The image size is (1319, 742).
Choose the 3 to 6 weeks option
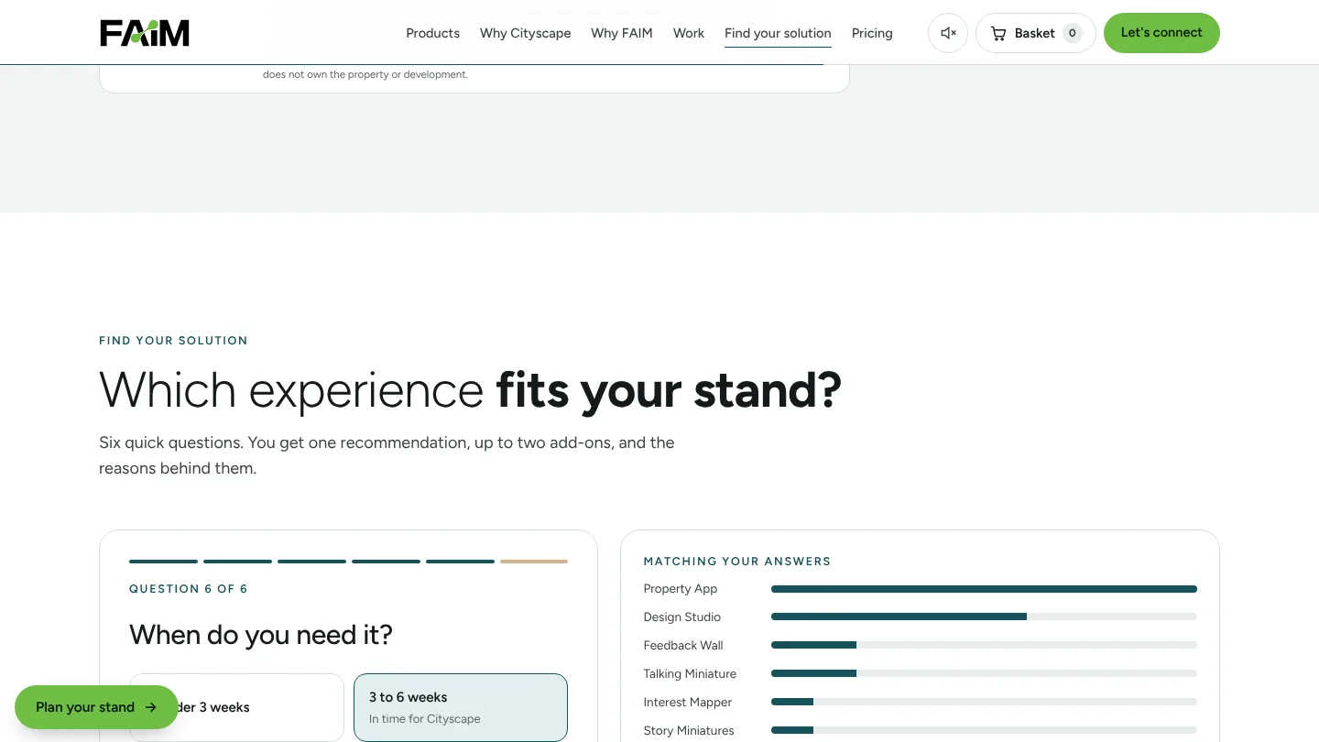click(x=461, y=708)
